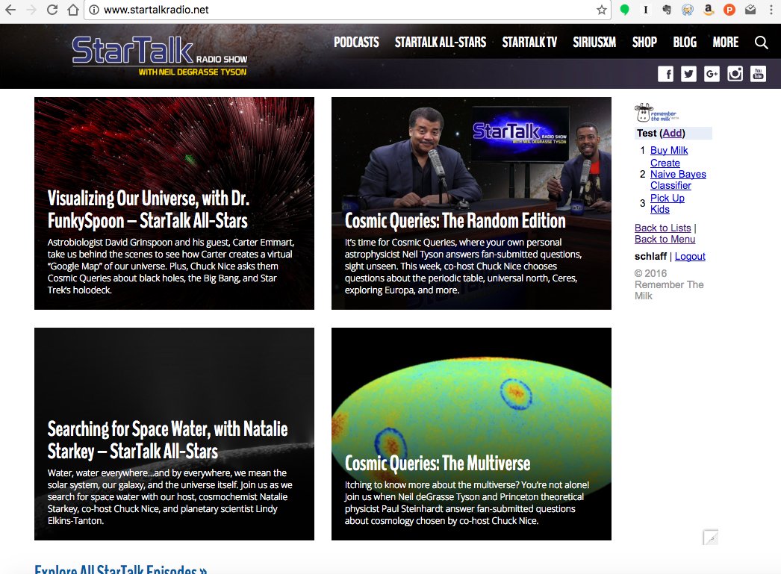The width and height of the screenshot is (781, 574).
Task: Click the browser forward arrow
Action: click(31, 10)
